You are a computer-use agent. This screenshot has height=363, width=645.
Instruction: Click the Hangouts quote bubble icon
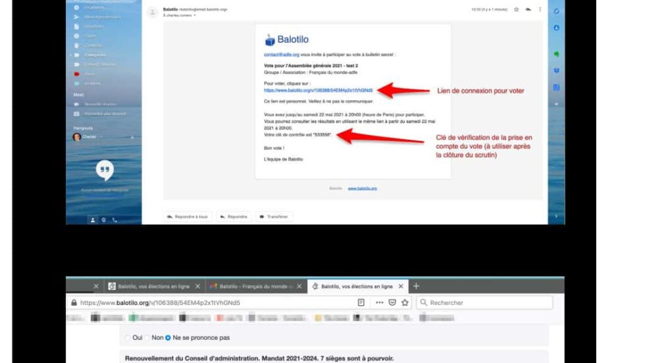(x=105, y=171)
